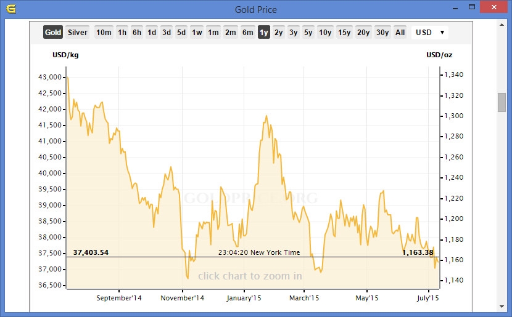
Task: Click the 1,163.38 price label
Action: click(x=418, y=252)
